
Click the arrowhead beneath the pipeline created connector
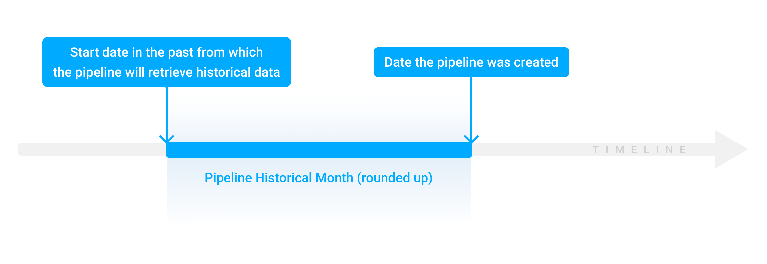(x=471, y=139)
